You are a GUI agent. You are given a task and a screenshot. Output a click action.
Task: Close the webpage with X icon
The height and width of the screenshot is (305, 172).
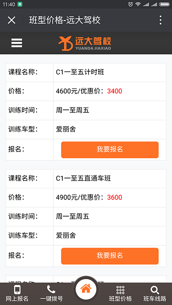12,20
